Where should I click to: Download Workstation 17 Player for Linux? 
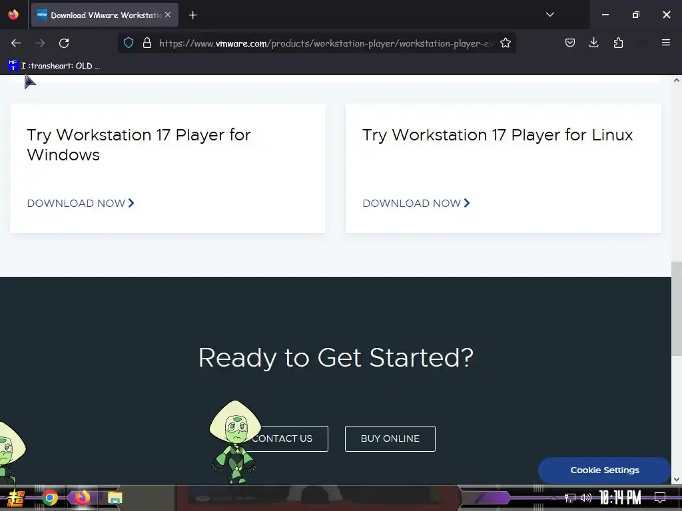click(416, 204)
